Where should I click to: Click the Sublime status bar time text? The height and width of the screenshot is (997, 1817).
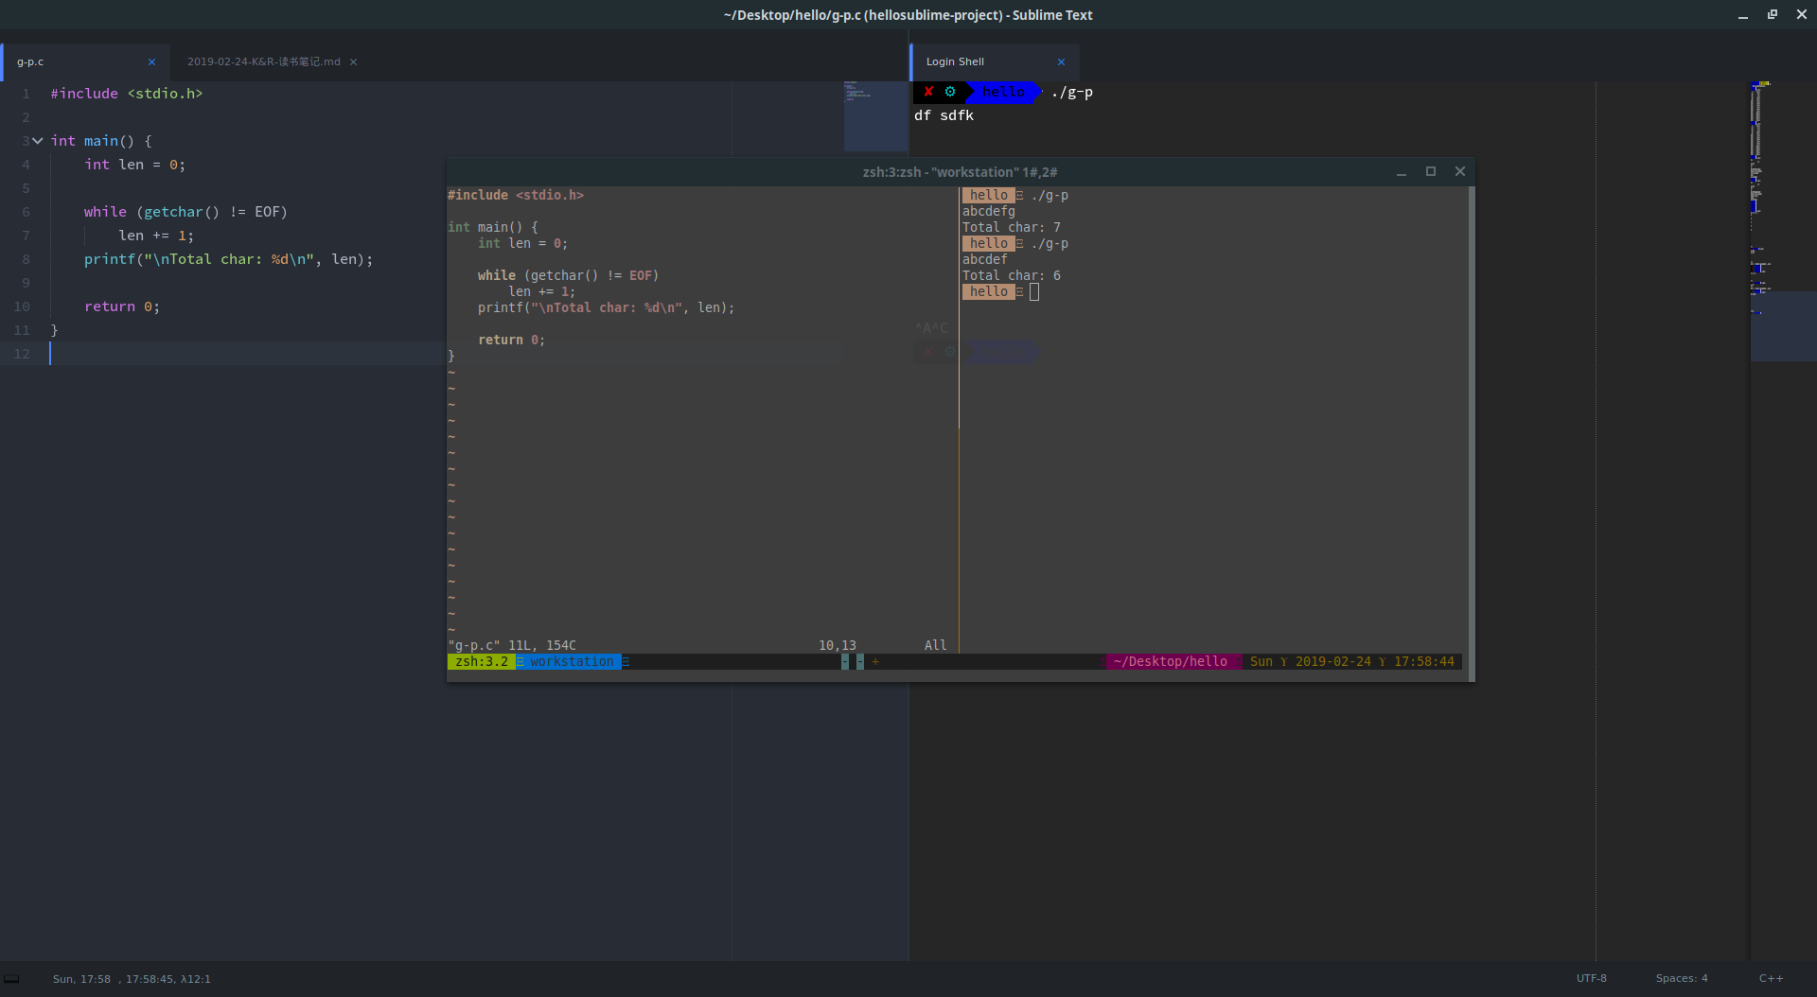click(x=132, y=979)
